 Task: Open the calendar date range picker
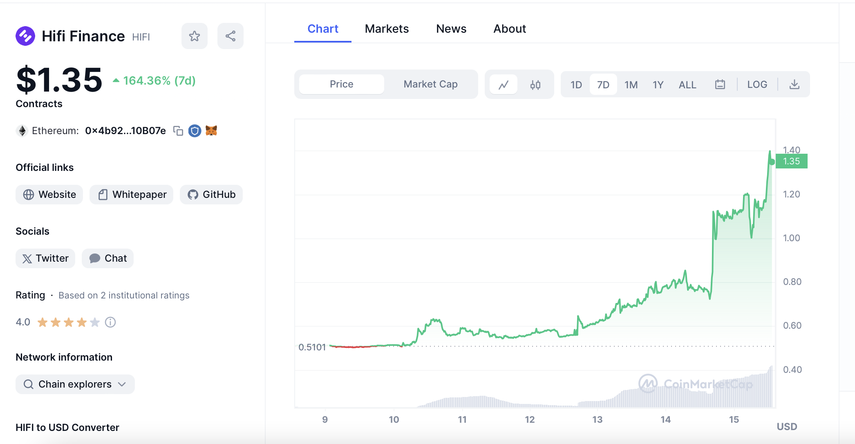click(x=720, y=85)
